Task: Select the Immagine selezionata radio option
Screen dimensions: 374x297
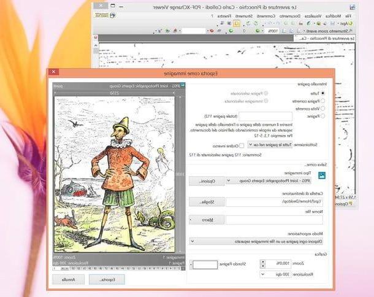Action: pyautogui.click(x=265, y=101)
